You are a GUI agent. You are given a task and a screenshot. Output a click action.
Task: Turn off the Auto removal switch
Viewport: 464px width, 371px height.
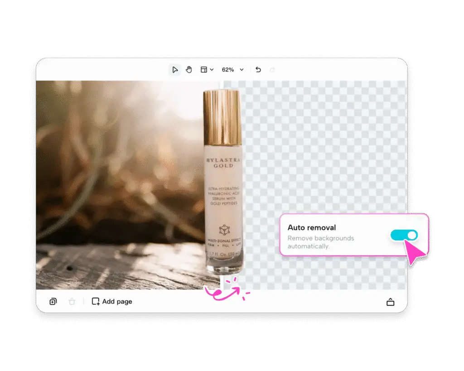click(x=403, y=235)
